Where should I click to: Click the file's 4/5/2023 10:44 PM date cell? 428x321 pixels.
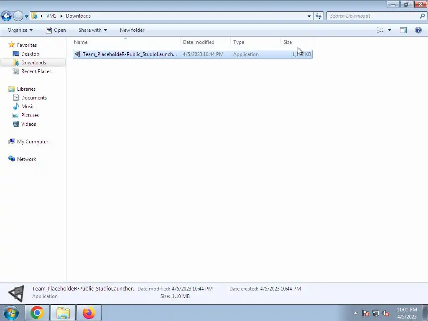pyautogui.click(x=203, y=54)
